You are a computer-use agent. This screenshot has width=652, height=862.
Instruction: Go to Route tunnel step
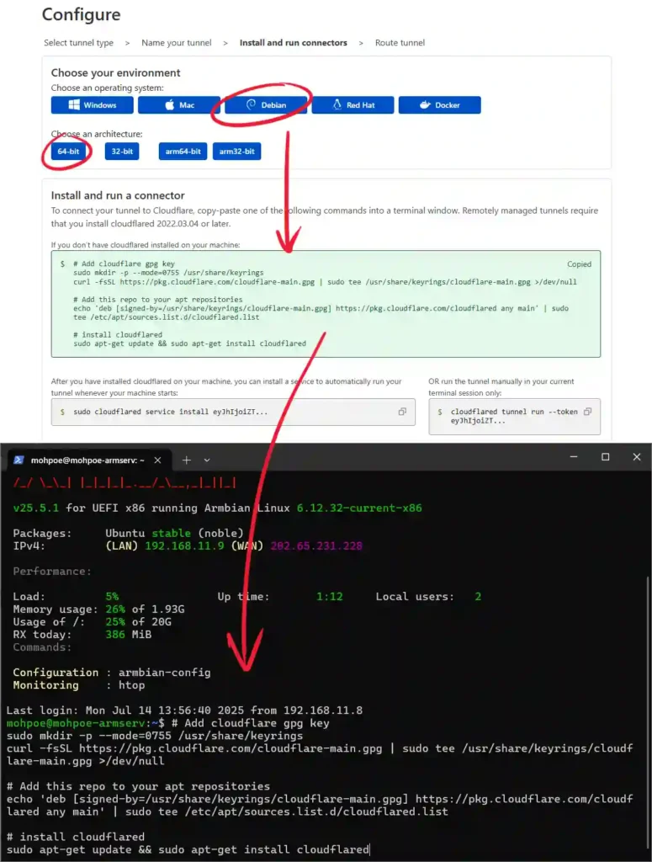[400, 43]
